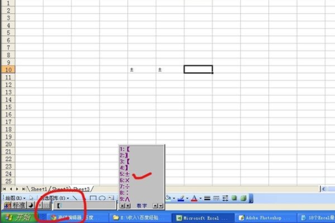Switch to the Sheet3 tab

tap(81, 189)
